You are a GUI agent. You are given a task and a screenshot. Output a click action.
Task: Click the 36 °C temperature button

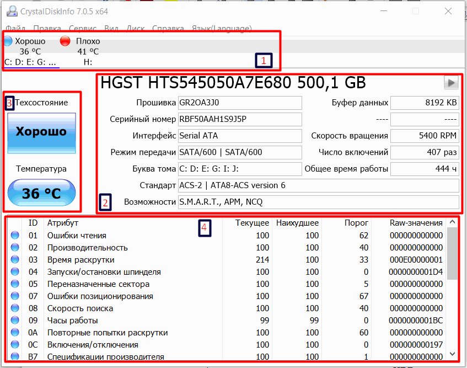tap(41, 194)
